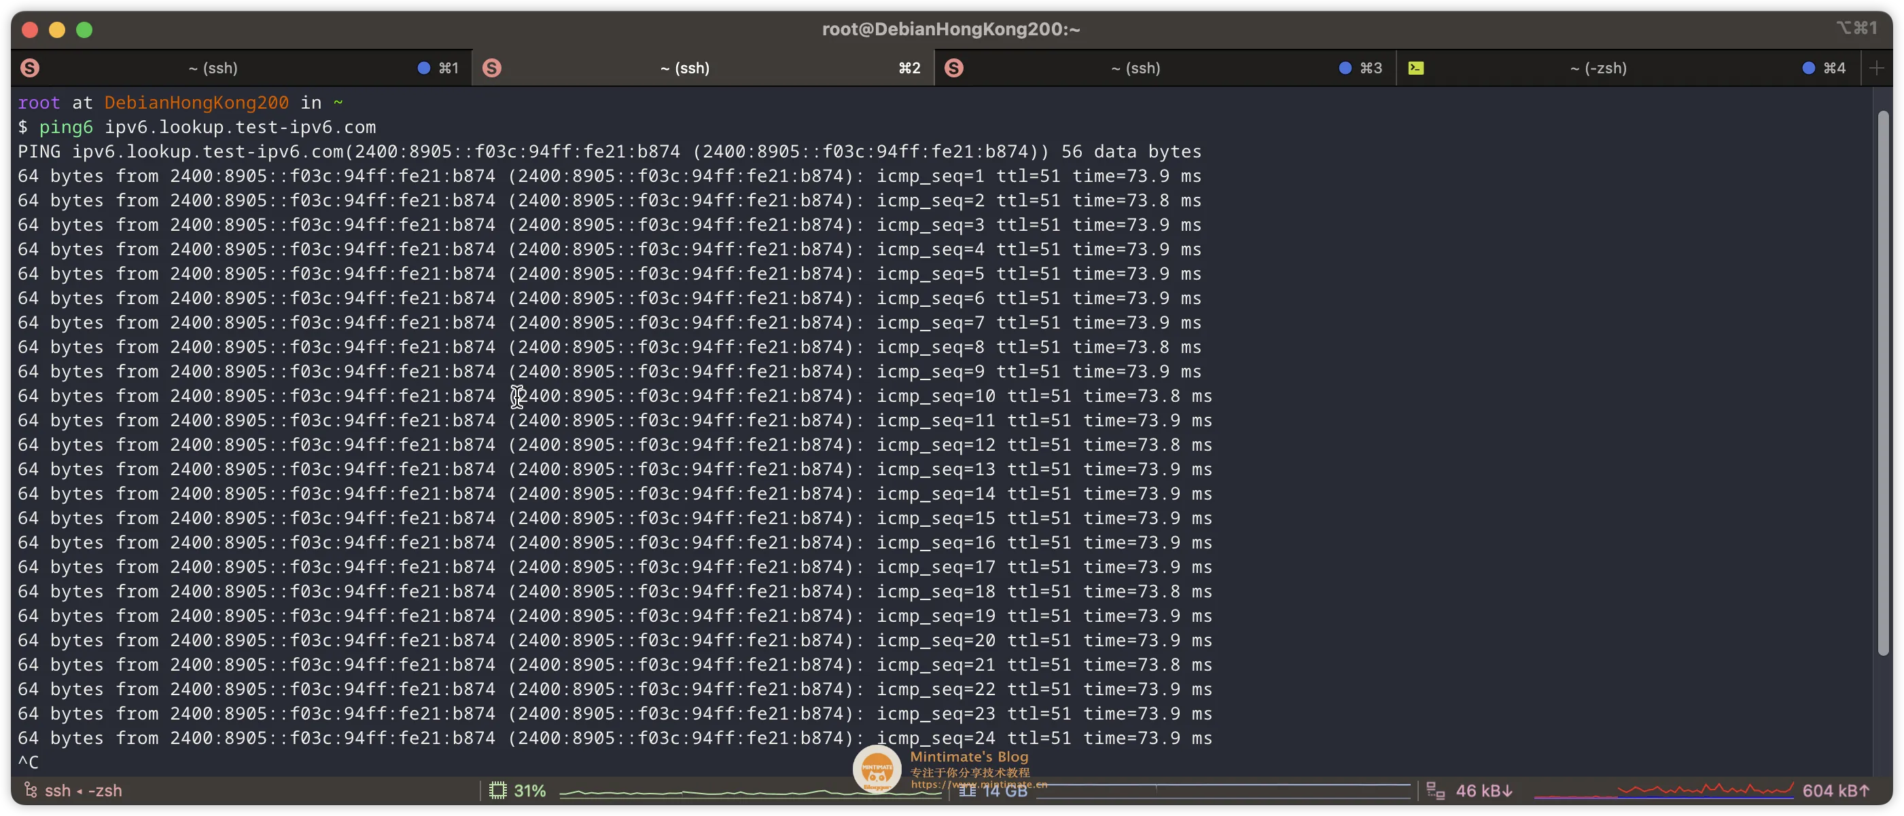Click the CPU usage chip icon
The image size is (1904, 816).
(x=497, y=791)
